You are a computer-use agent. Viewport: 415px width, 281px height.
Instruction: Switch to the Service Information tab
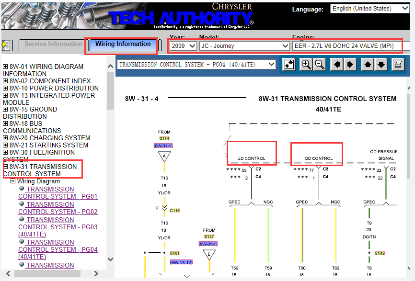tap(53, 44)
